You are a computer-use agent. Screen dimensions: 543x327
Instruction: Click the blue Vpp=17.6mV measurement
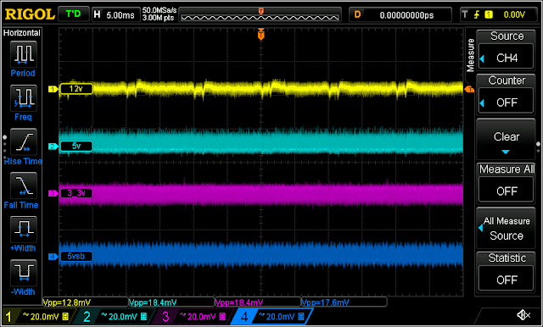(x=325, y=302)
